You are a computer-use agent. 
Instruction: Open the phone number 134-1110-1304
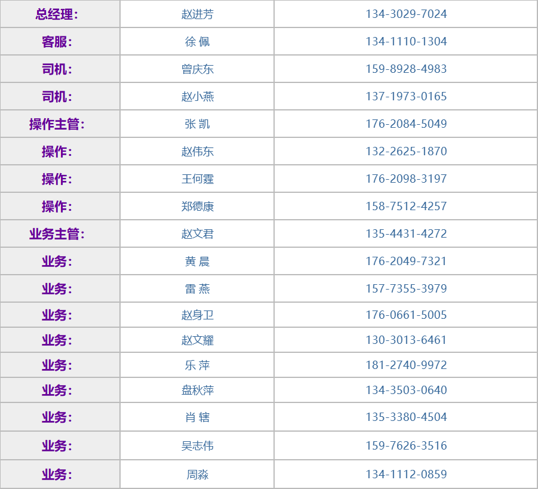pyautogui.click(x=406, y=41)
